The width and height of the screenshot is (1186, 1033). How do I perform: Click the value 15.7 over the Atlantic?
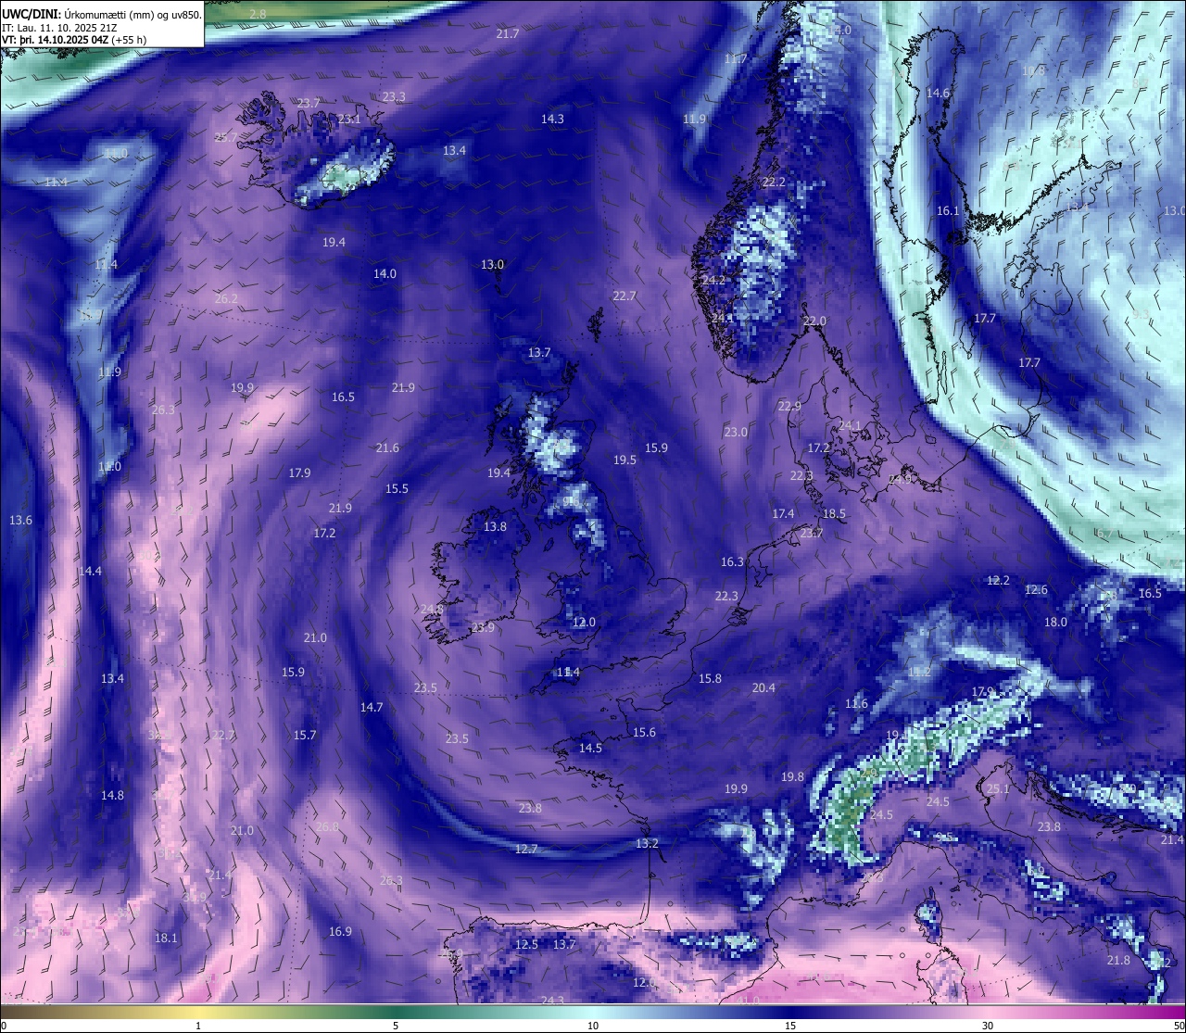point(305,736)
